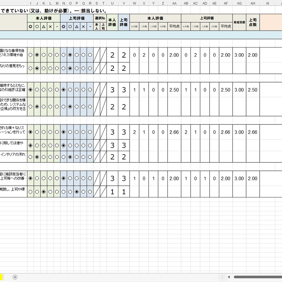The height and width of the screenshot is (282, 282).
Task: Click the 選択No. header cell
Action: pos(100,18)
